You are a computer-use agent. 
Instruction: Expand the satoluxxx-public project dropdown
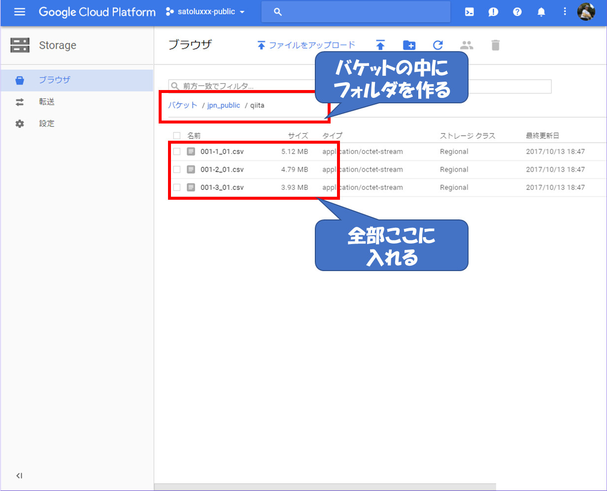[x=206, y=12]
